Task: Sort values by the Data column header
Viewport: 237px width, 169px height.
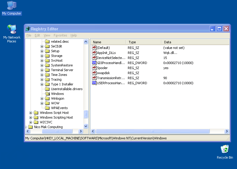Action: click(x=196, y=42)
